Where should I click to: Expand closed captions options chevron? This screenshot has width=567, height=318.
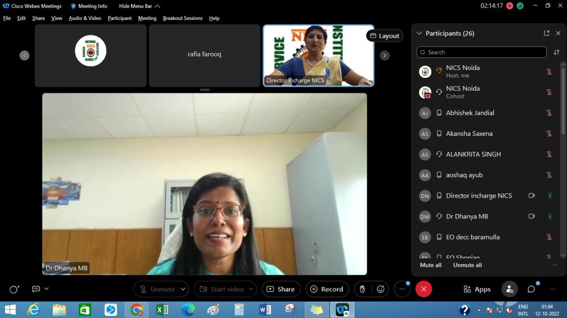pos(46,289)
